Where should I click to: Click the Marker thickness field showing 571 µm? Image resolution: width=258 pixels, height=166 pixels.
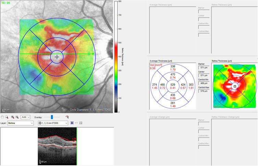click(x=204, y=68)
